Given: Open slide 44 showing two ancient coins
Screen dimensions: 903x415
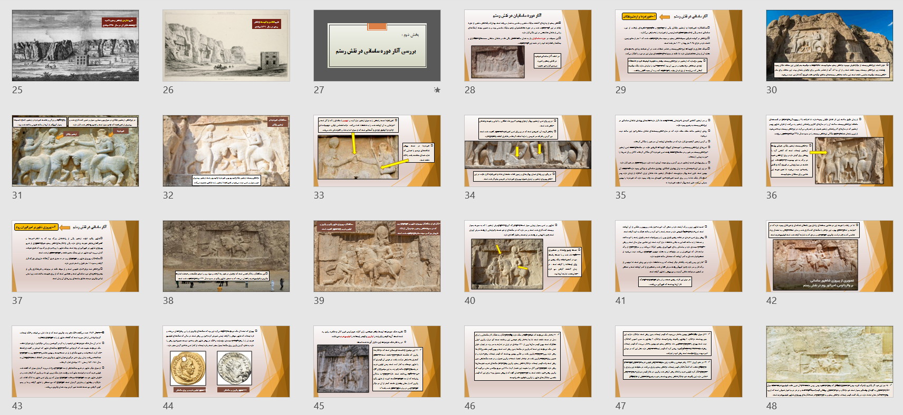Looking at the screenshot, I should point(226,361).
